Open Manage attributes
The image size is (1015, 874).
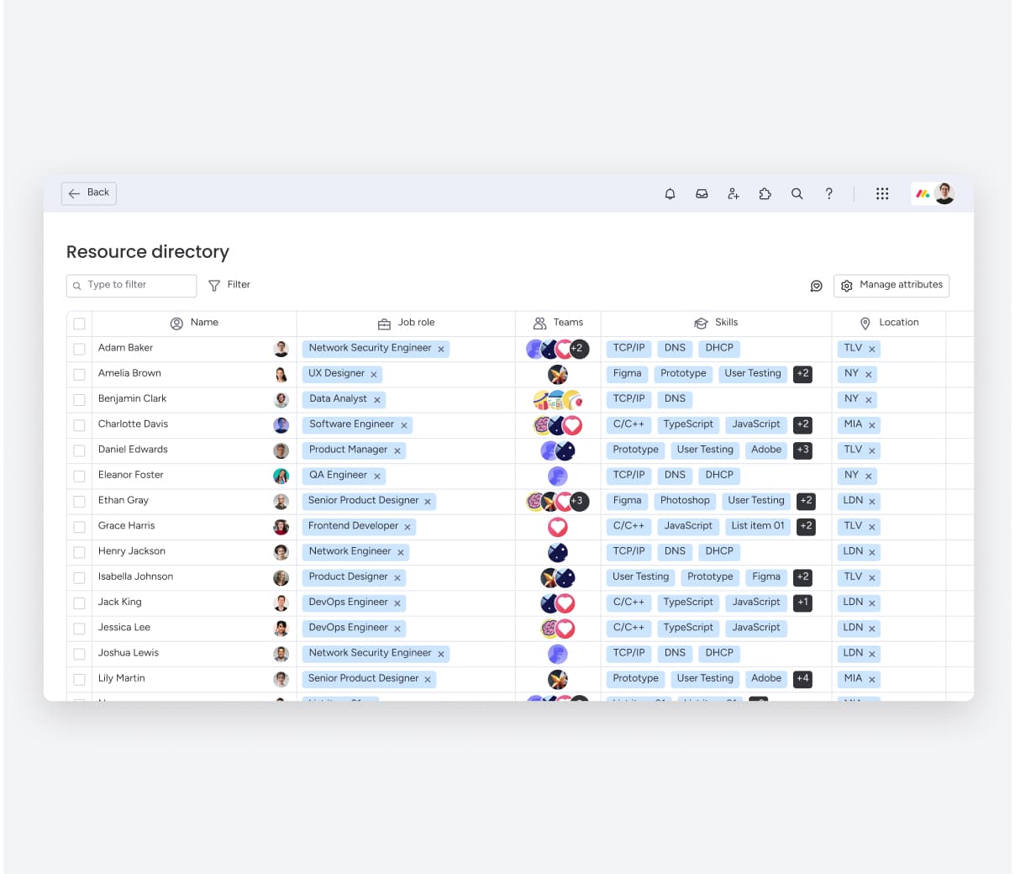pos(891,286)
